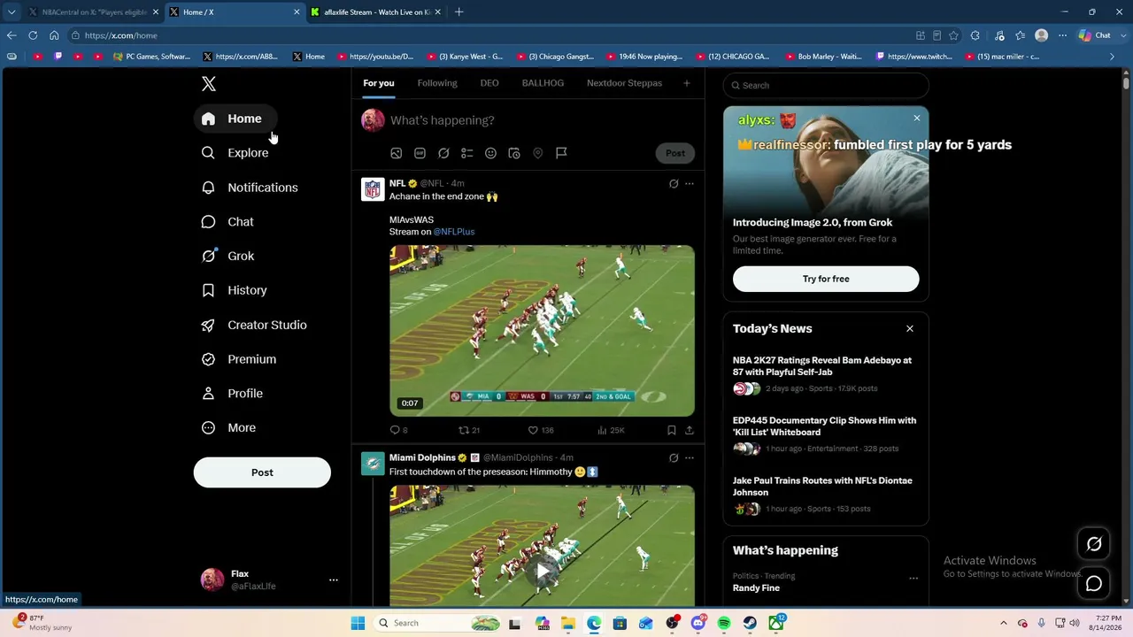The width and height of the screenshot is (1133, 637).
Task: Open Creator Studio from the sidebar
Action: 255,325
